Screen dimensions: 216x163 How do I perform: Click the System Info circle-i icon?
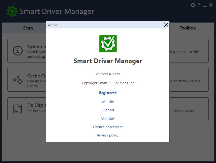tap(18, 51)
